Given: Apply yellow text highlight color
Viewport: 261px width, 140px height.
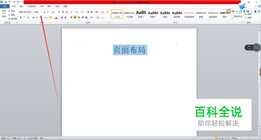Looking at the screenshot, I should 51,17.
